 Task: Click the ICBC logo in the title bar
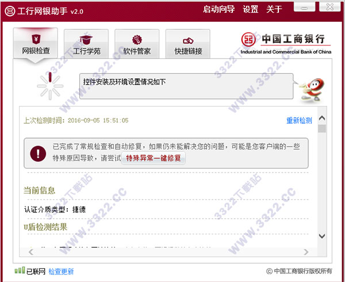pyautogui.click(x=10, y=11)
